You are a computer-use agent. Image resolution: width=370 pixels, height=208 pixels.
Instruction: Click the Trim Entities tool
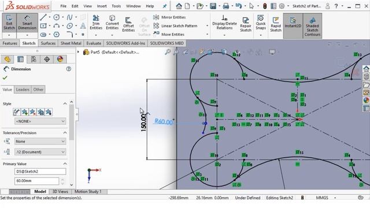point(96,23)
